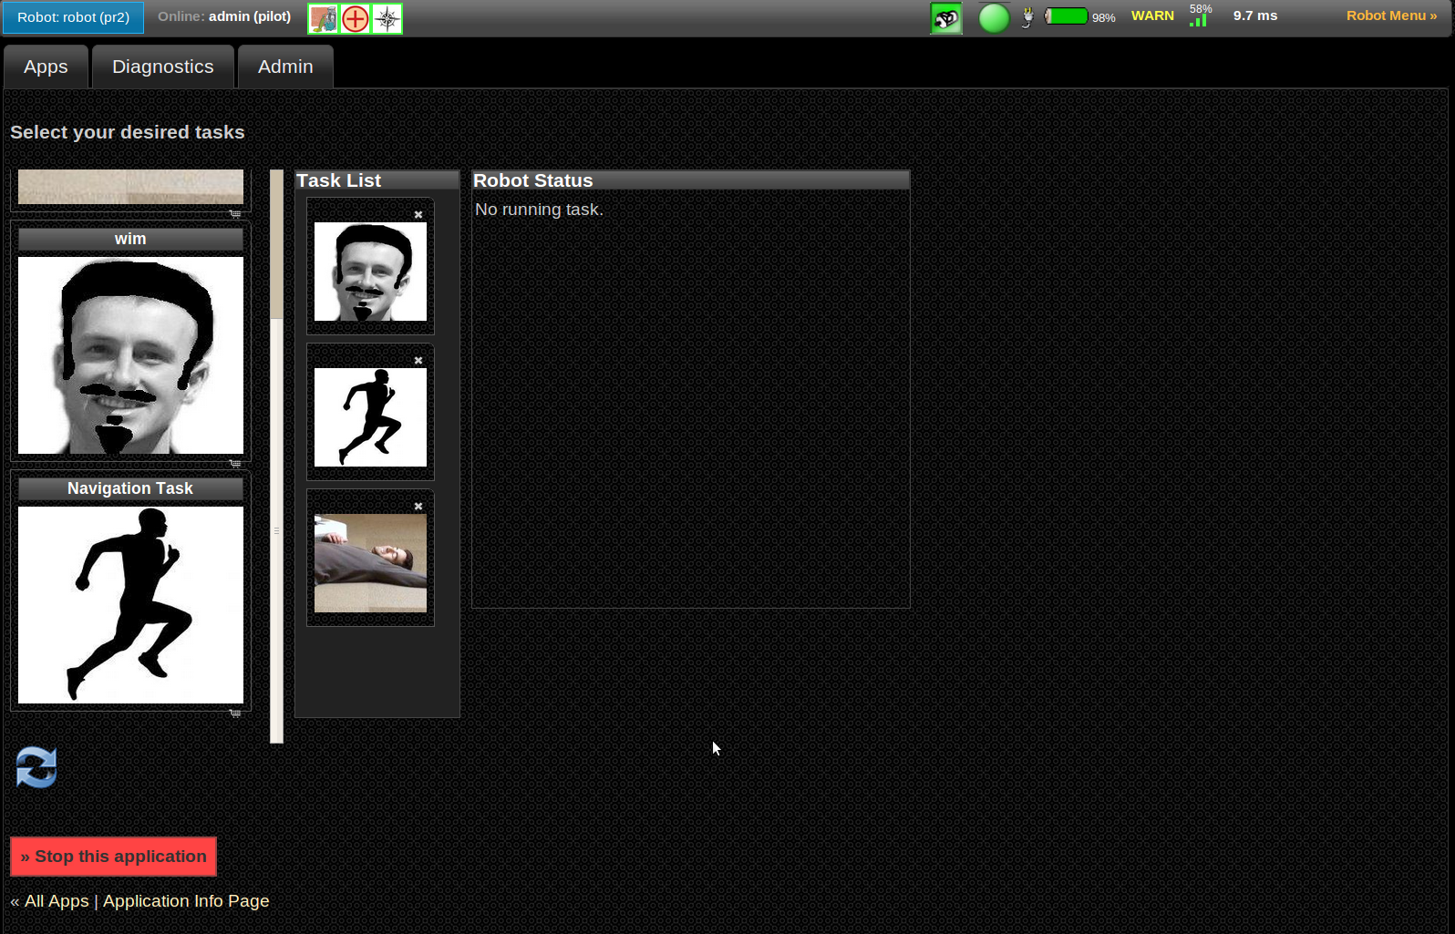1455x934 pixels.
Task: Click the robot cleaning app icon in top bar
Action: coord(323,18)
